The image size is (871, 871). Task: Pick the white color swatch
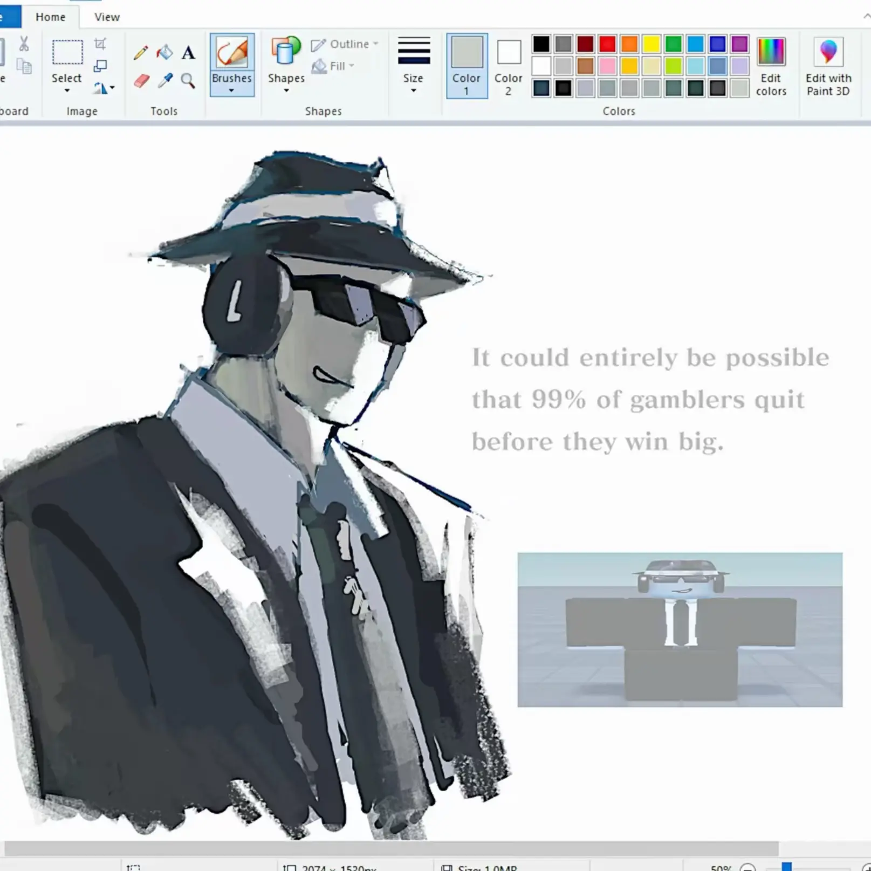click(541, 66)
